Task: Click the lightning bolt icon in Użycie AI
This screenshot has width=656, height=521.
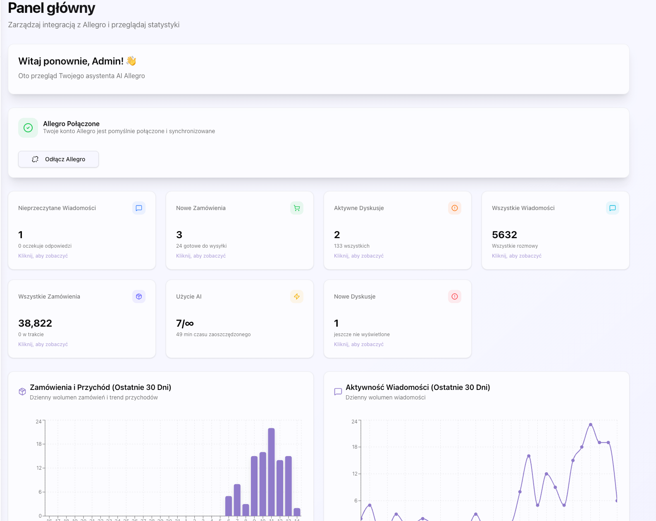Action: click(297, 296)
